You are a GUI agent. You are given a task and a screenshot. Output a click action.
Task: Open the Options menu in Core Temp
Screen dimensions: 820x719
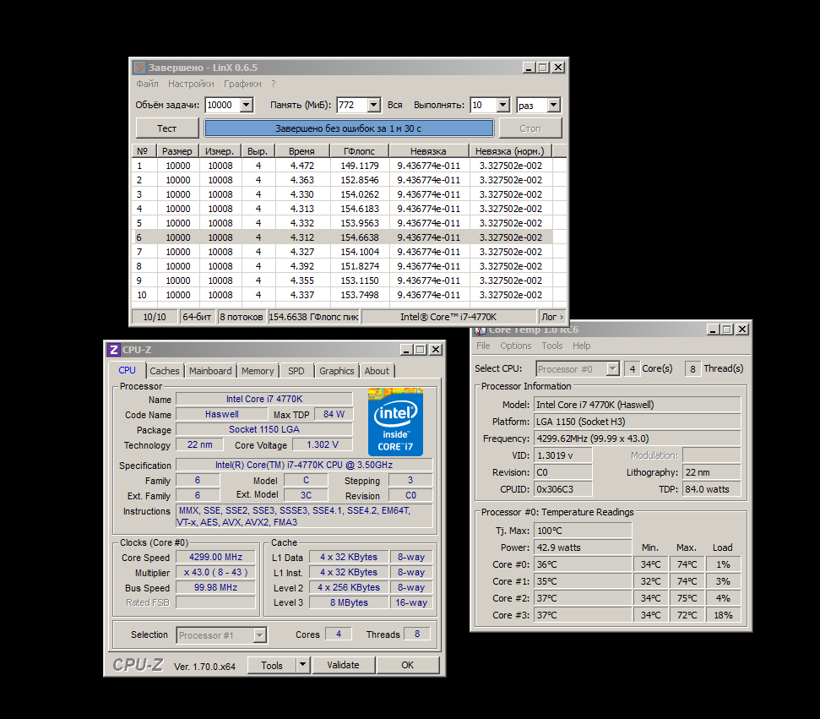(x=516, y=346)
